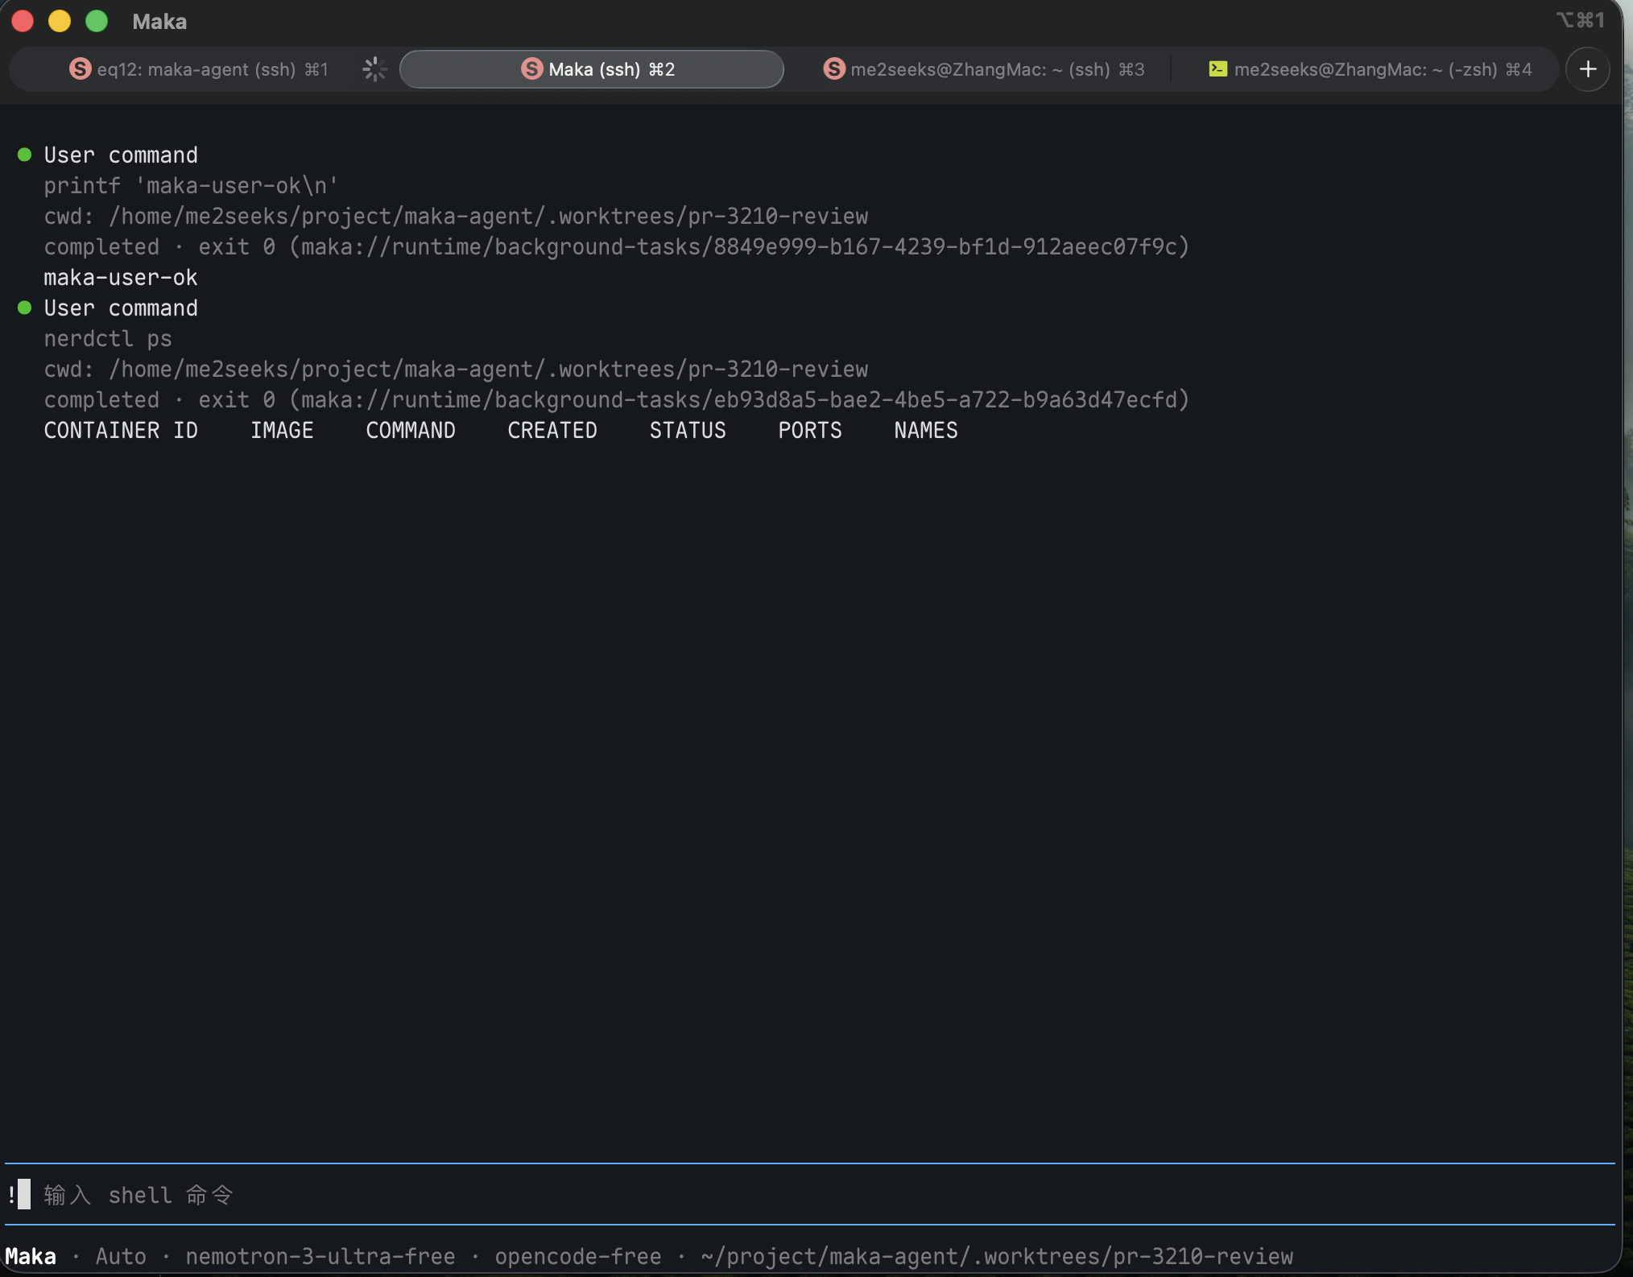Click the STATUS column header
Viewport: 1633px width, 1277px height.
(x=688, y=431)
